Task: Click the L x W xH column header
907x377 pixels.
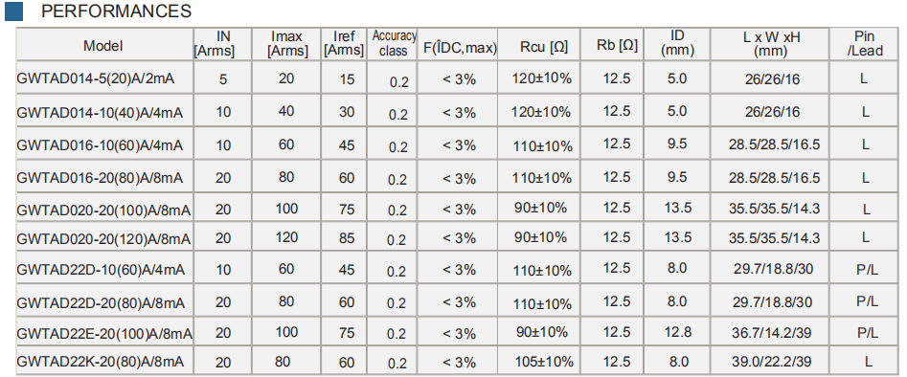Action: tap(770, 45)
